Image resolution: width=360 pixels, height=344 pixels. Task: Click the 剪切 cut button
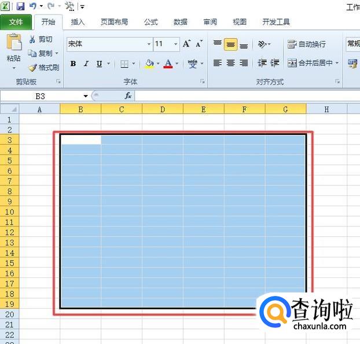(41, 39)
